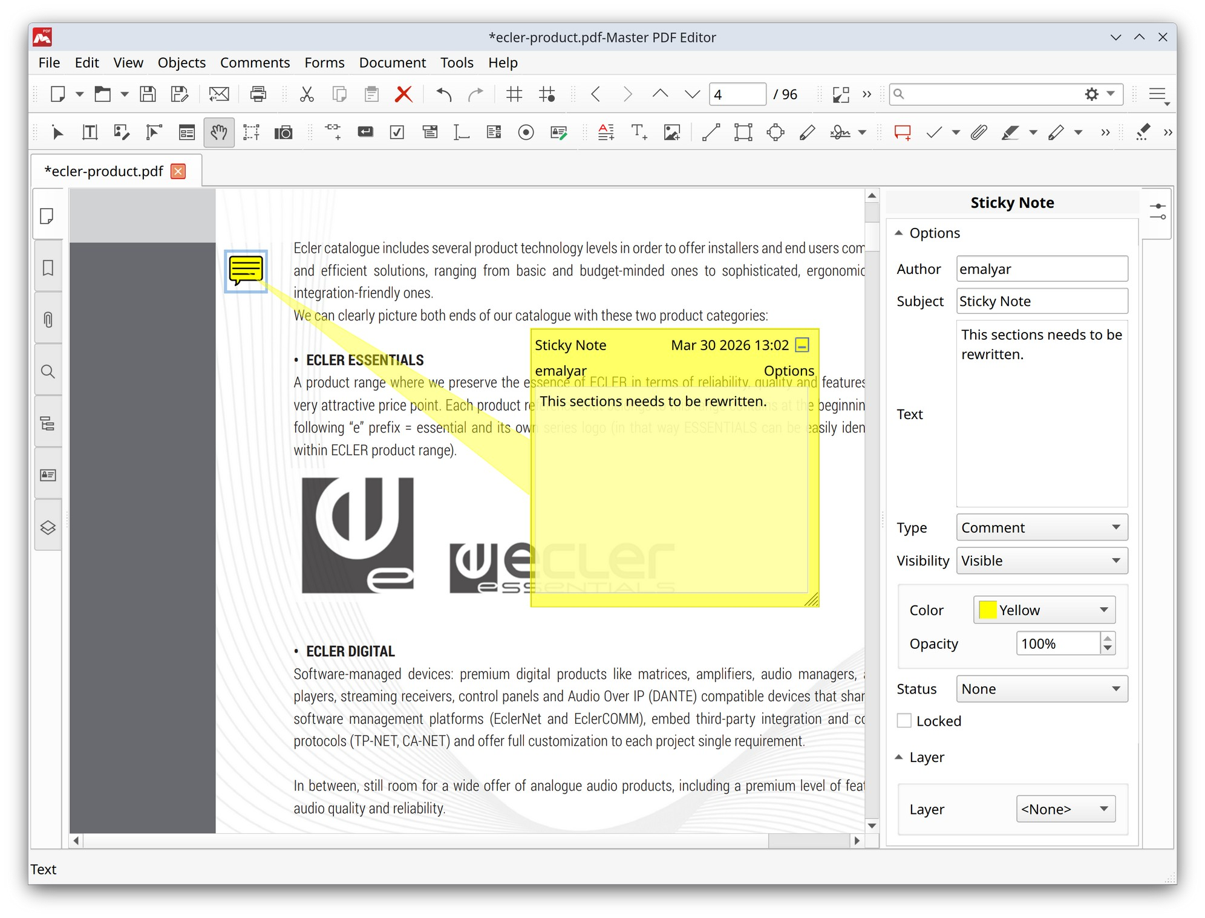Screen dimensions: 1205x918
Task: Open the Visibility dropdown
Action: [1042, 561]
